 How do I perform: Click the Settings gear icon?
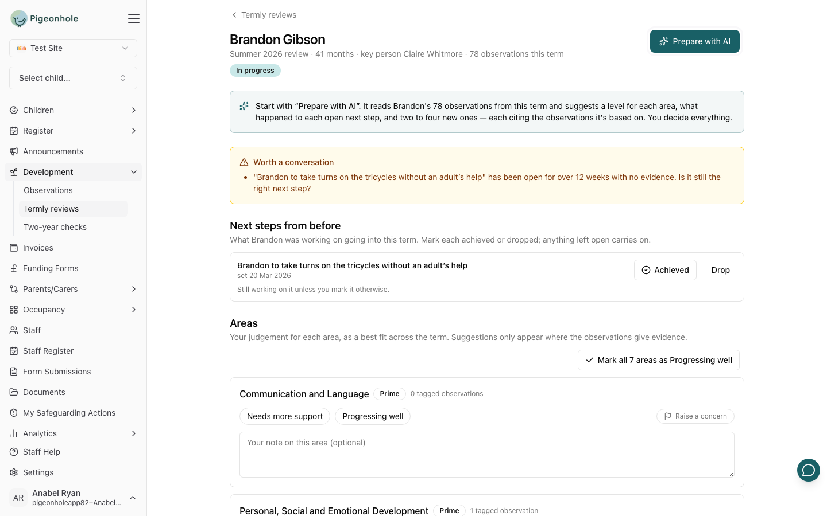[x=14, y=472]
